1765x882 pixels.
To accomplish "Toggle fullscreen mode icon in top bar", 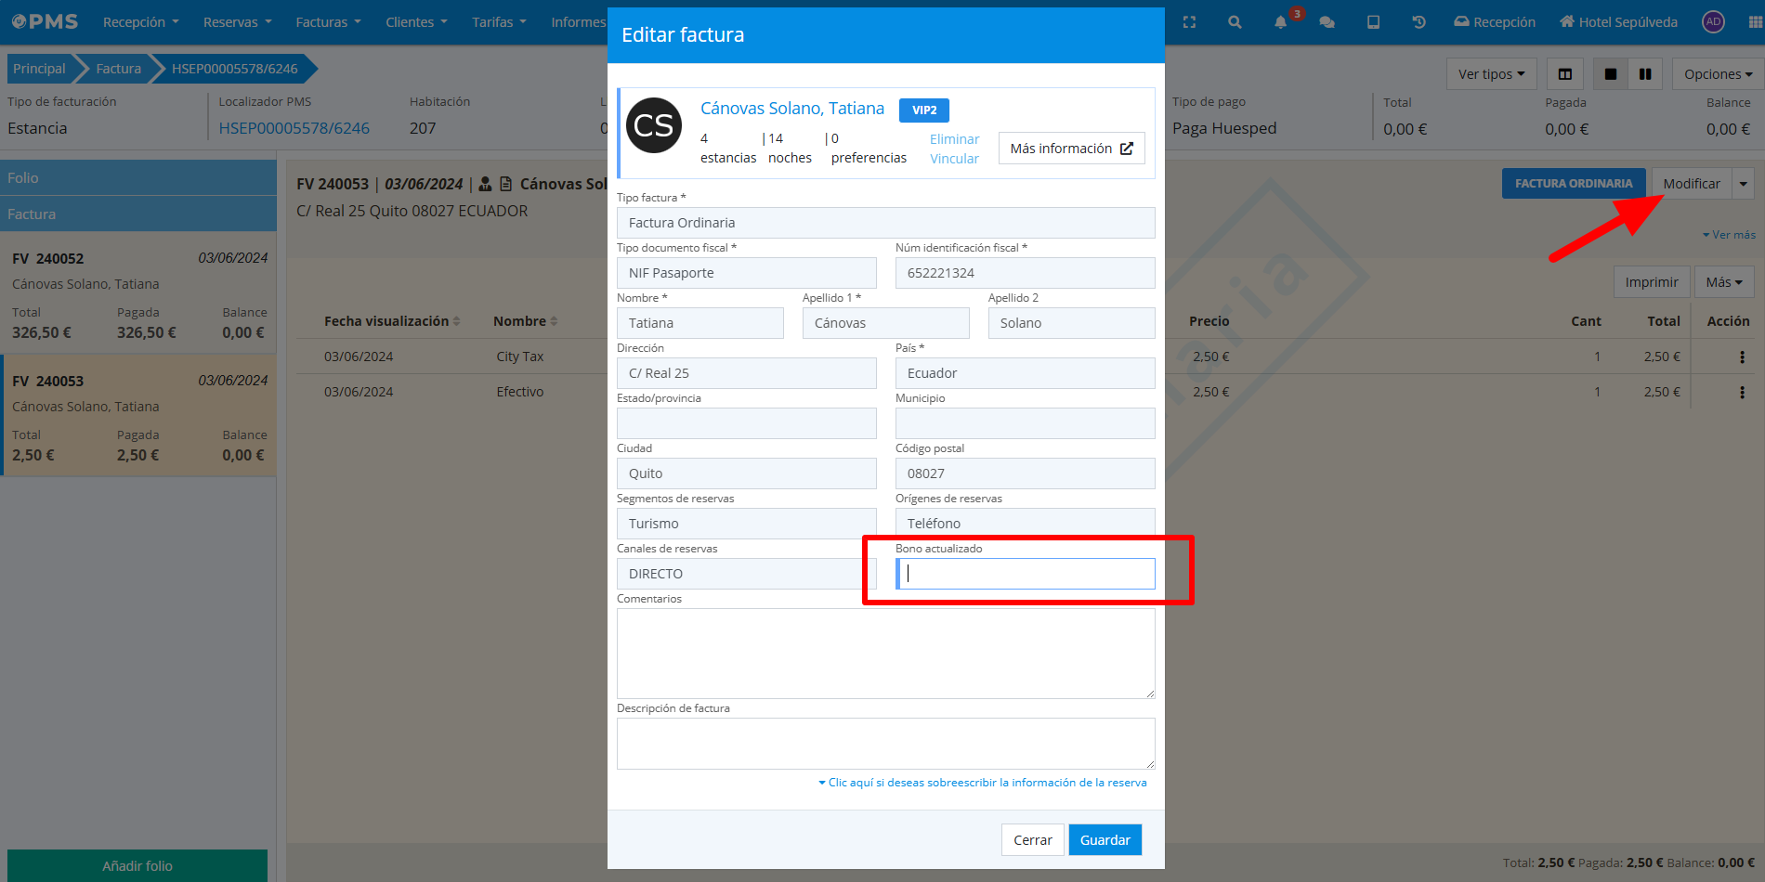I will tap(1189, 22).
